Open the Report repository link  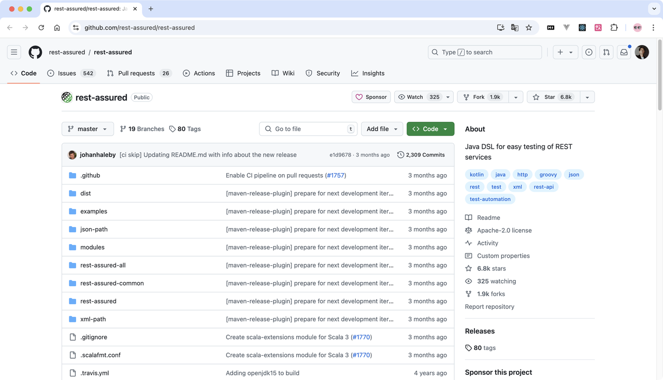tap(489, 307)
